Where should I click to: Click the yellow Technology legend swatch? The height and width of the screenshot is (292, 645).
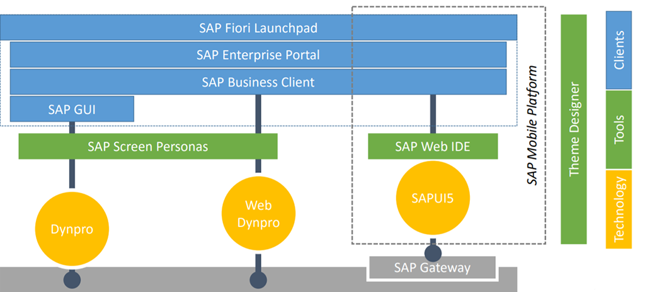tap(618, 209)
